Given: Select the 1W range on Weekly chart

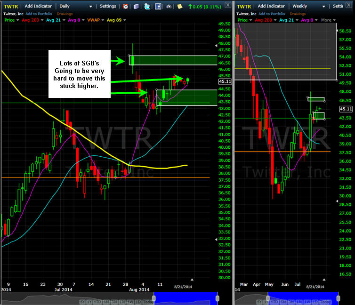Looking at the screenshot, I should [x=307, y=302].
